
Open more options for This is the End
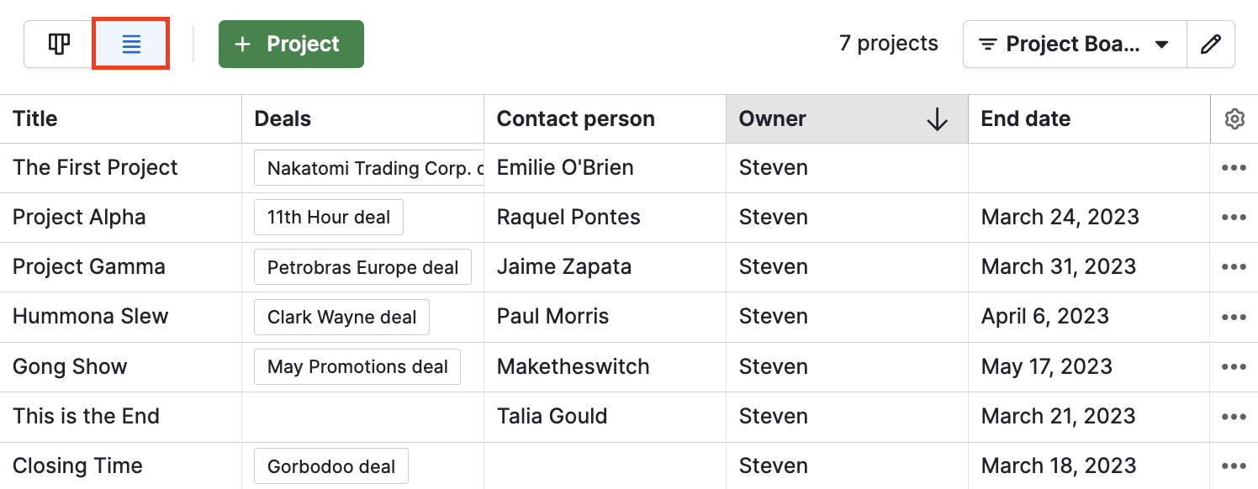[1234, 417]
